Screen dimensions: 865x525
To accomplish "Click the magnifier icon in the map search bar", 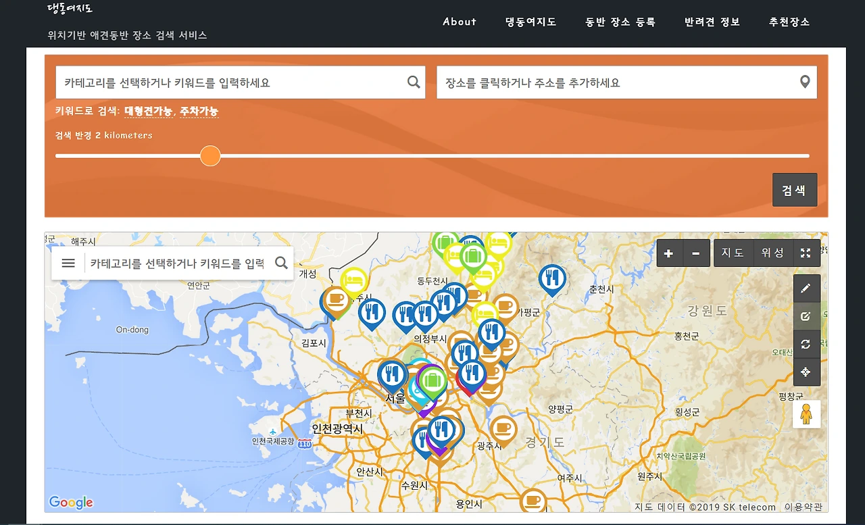I will (x=281, y=263).
